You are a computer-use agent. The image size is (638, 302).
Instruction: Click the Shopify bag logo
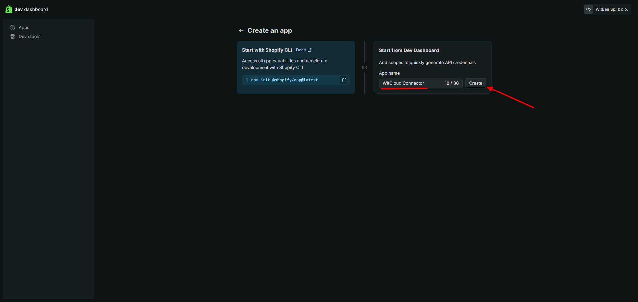[x=9, y=9]
